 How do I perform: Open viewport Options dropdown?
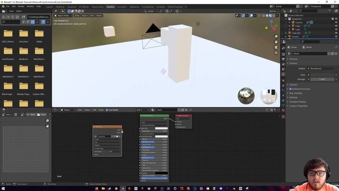(x=273, y=11)
